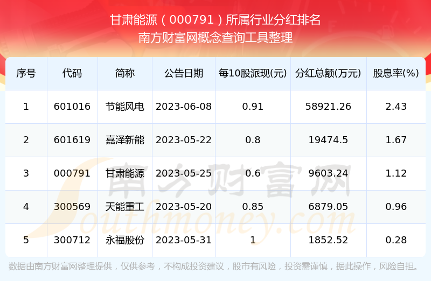Click rank number 1 in 节能风电 row

26,107
